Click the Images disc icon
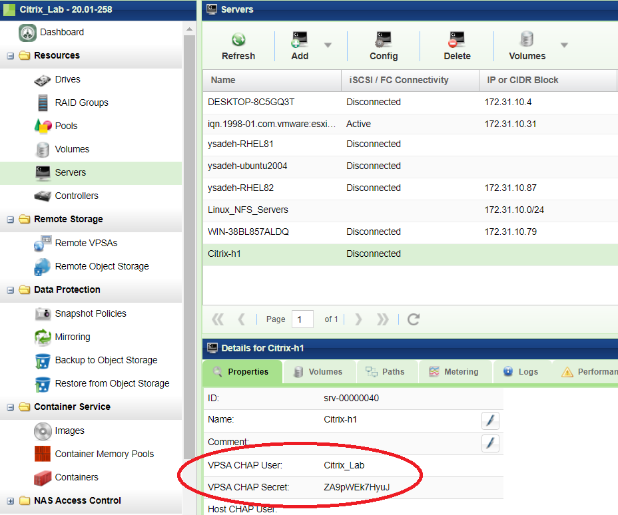The width and height of the screenshot is (618, 515). 43,431
